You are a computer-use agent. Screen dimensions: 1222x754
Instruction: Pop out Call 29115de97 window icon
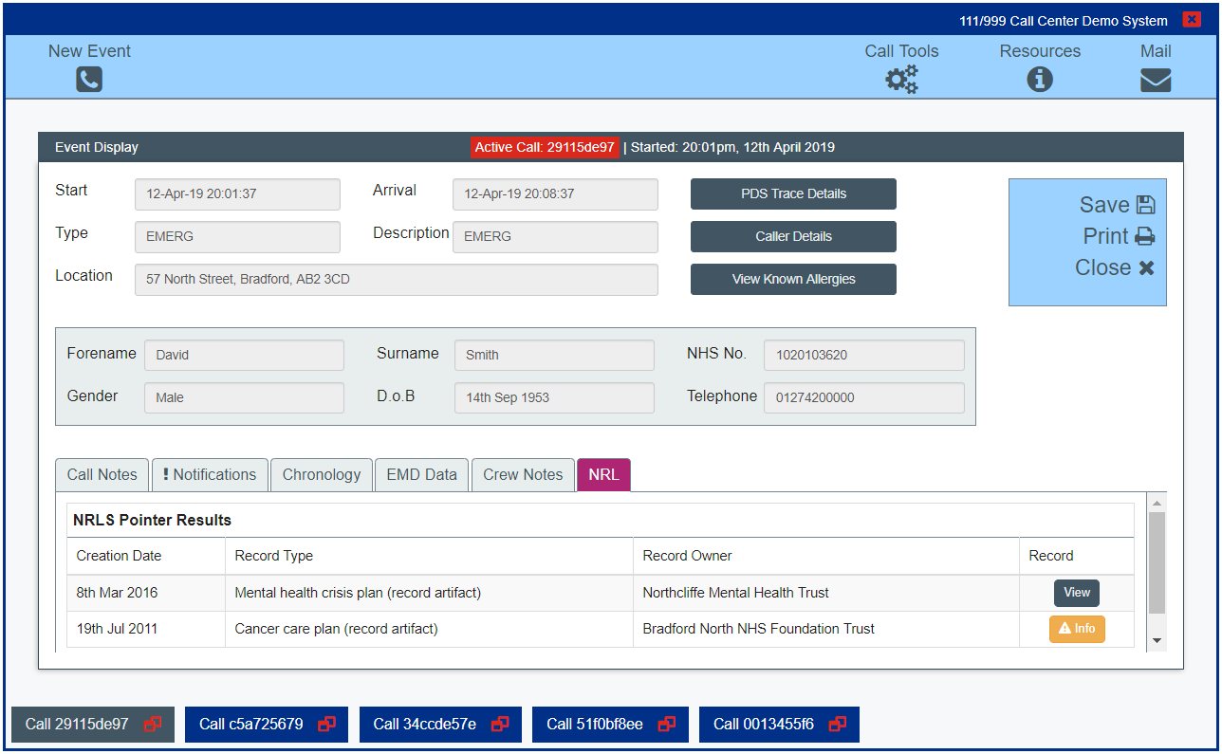pos(153,725)
